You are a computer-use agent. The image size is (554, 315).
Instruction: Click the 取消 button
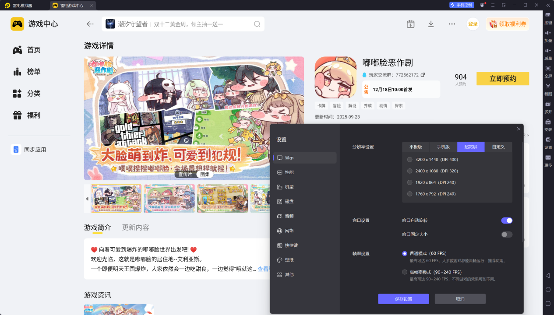coord(460,299)
